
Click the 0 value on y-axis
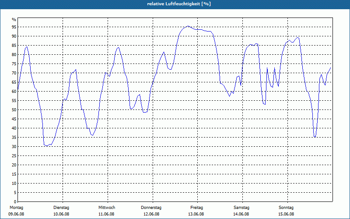tap(15, 202)
